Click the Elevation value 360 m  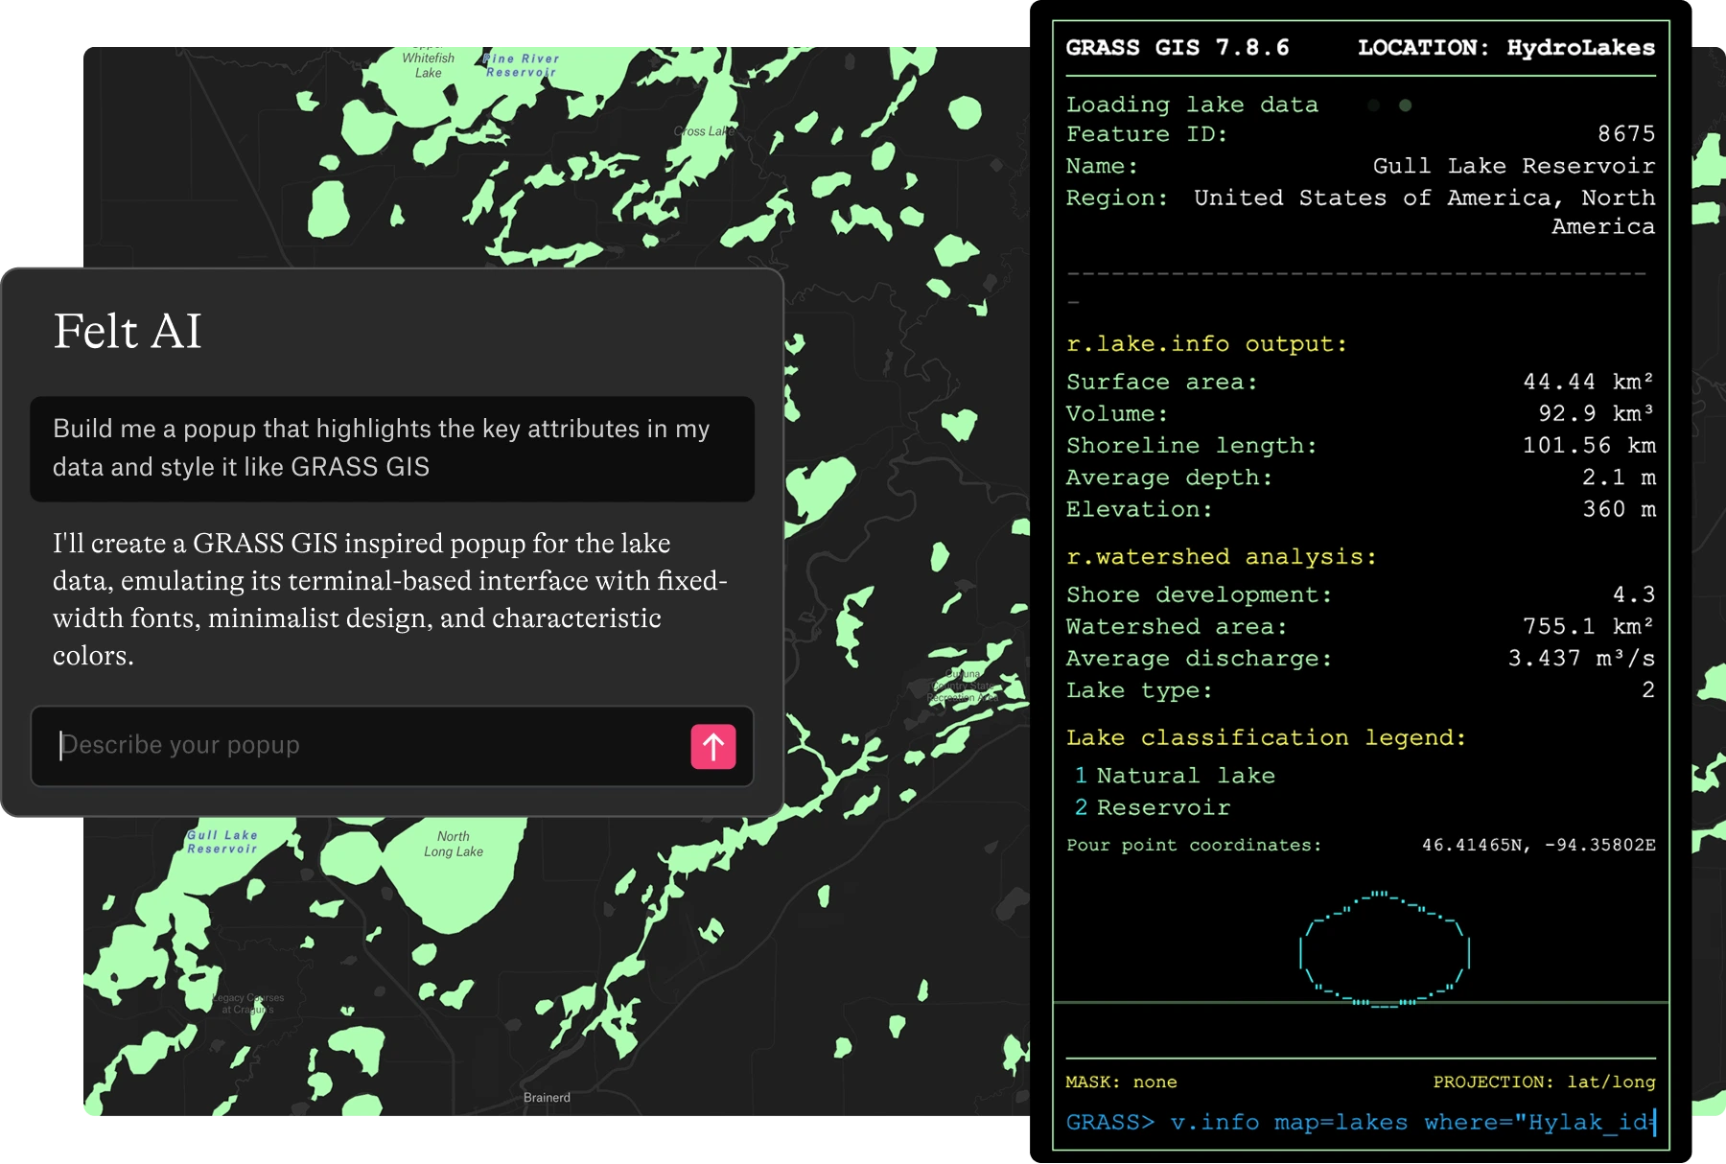tap(1619, 509)
